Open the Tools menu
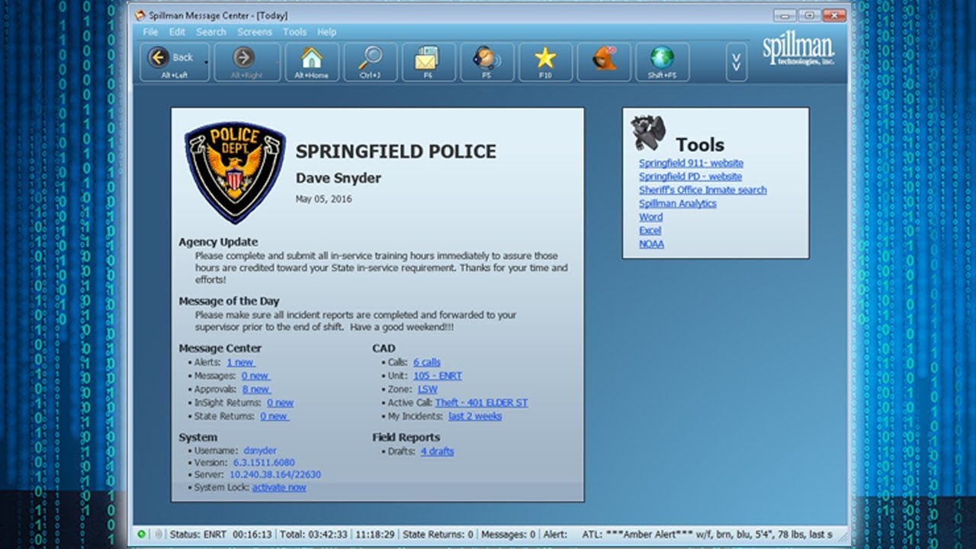976x549 pixels. click(294, 32)
